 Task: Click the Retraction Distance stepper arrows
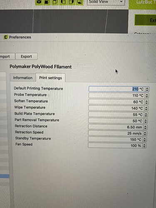pyautogui.click(x=145, y=127)
